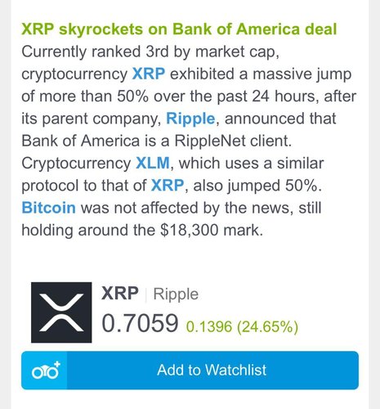This screenshot has height=409, width=380.
Task: Click the 'past 24 hours' phrase
Action: coord(266,97)
